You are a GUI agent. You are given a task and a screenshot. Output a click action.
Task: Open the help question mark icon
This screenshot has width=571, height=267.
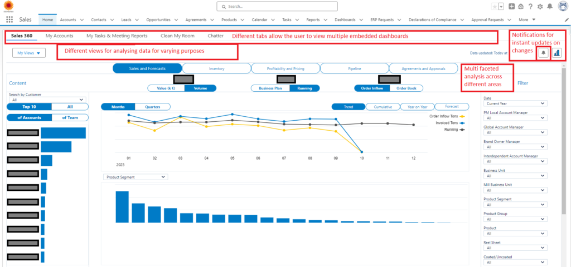531,7
